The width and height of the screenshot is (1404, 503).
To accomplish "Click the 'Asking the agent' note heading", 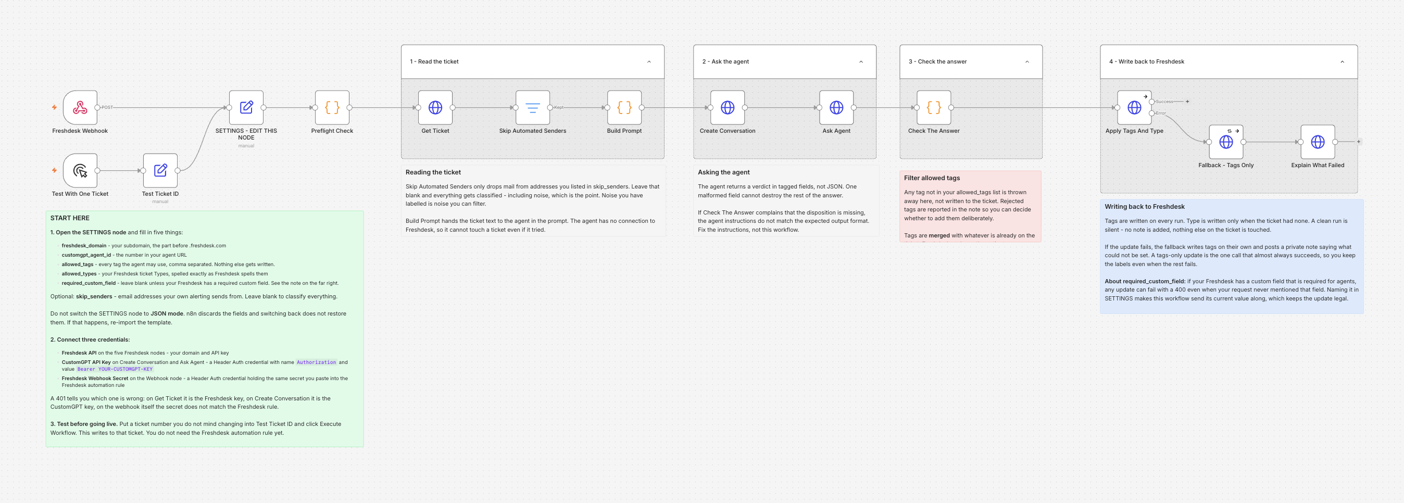I will click(724, 172).
